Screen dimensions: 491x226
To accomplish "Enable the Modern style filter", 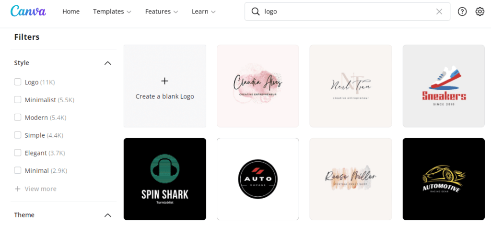I will coord(18,118).
